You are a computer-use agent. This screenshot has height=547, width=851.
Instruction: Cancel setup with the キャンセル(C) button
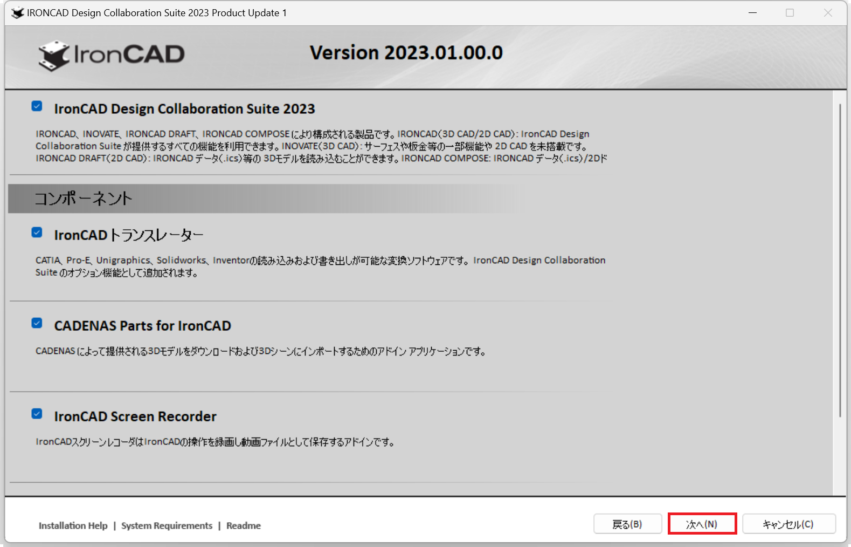(x=788, y=524)
